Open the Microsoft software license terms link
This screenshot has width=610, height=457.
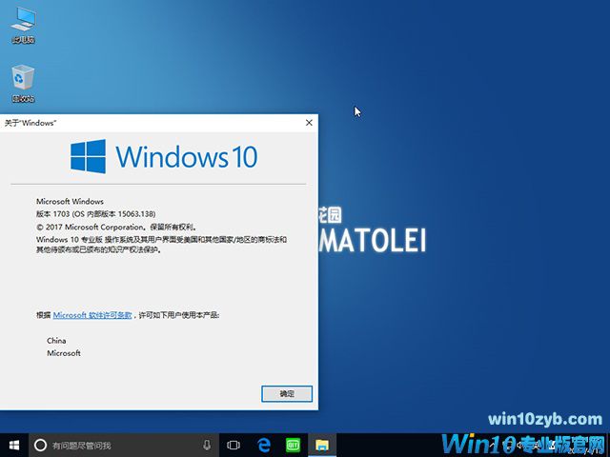92,314
